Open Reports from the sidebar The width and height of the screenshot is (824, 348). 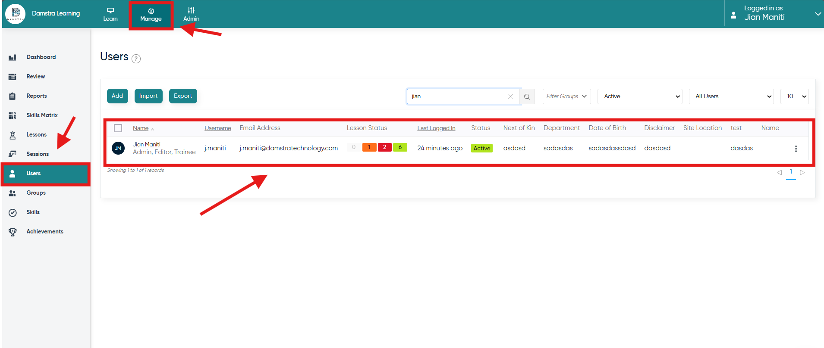(37, 96)
